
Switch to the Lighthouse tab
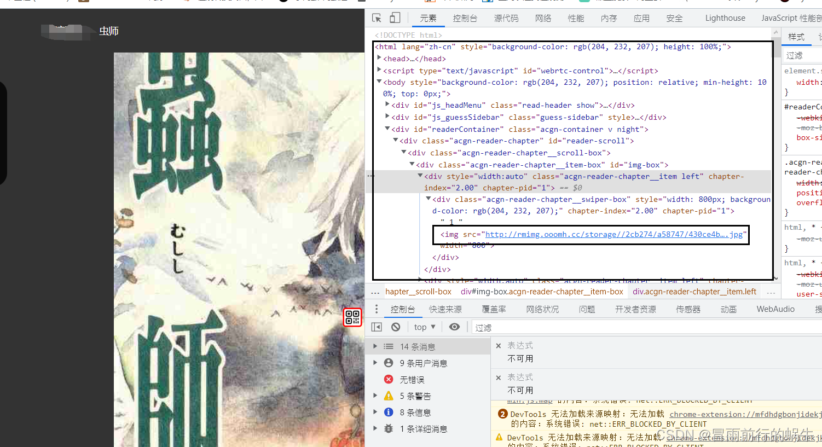725,18
